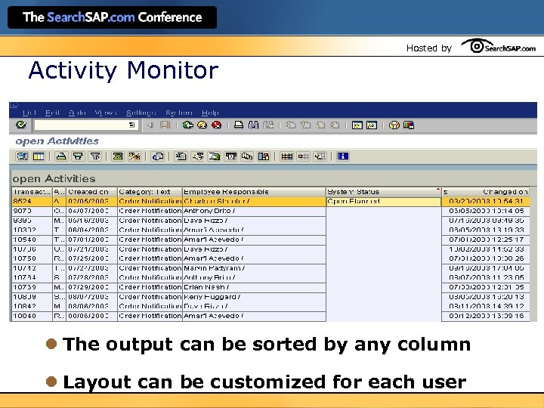Click the Change Layout grid icon
The image size is (544, 408).
click(x=286, y=156)
